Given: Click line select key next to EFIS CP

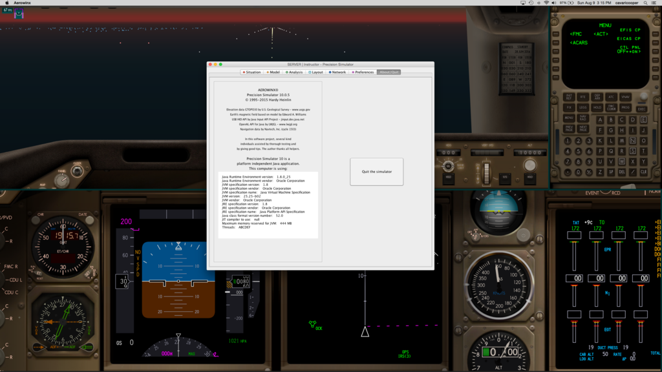Looking at the screenshot, I should 656,34.
